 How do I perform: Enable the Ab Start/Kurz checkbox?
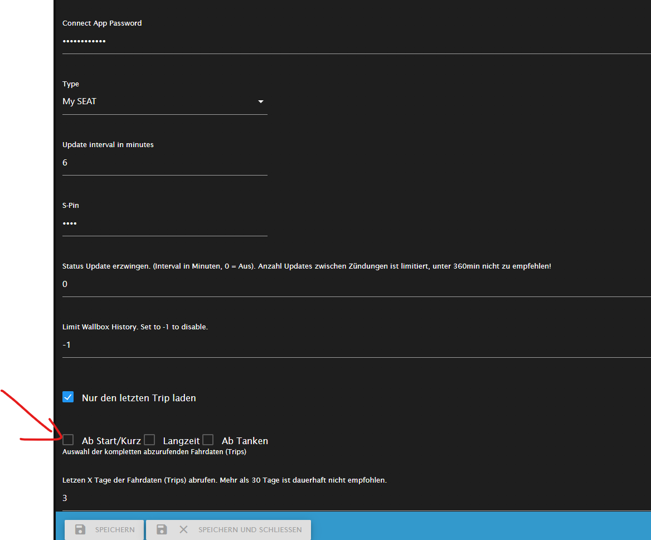point(68,440)
